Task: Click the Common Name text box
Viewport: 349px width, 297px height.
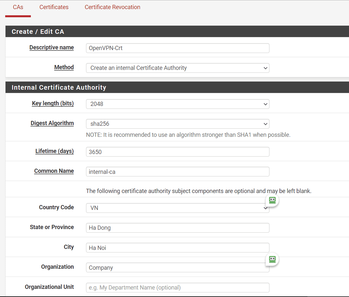Action: [x=177, y=172]
